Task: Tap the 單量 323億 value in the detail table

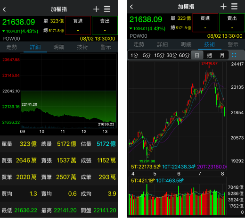Action: point(28,144)
